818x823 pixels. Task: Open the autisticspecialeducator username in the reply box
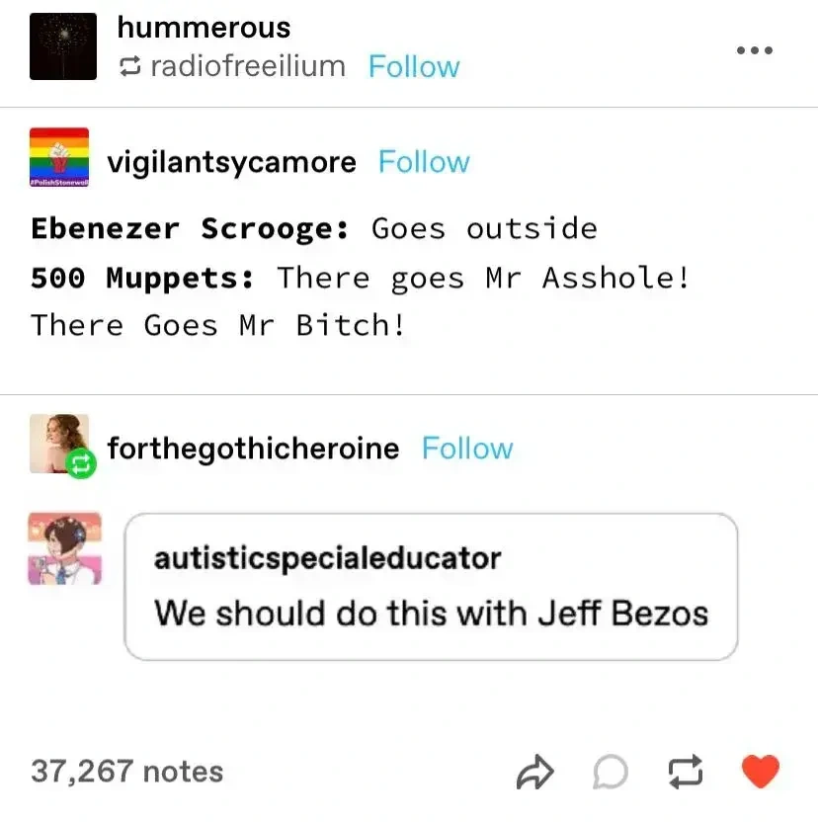[327, 558]
